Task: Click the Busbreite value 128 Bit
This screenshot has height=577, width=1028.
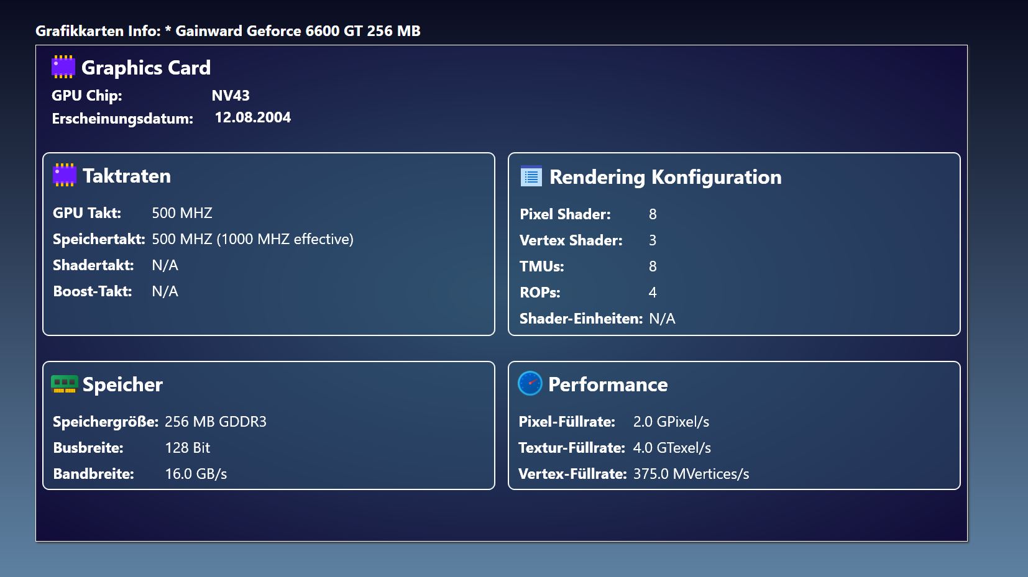Action: pyautogui.click(x=188, y=448)
